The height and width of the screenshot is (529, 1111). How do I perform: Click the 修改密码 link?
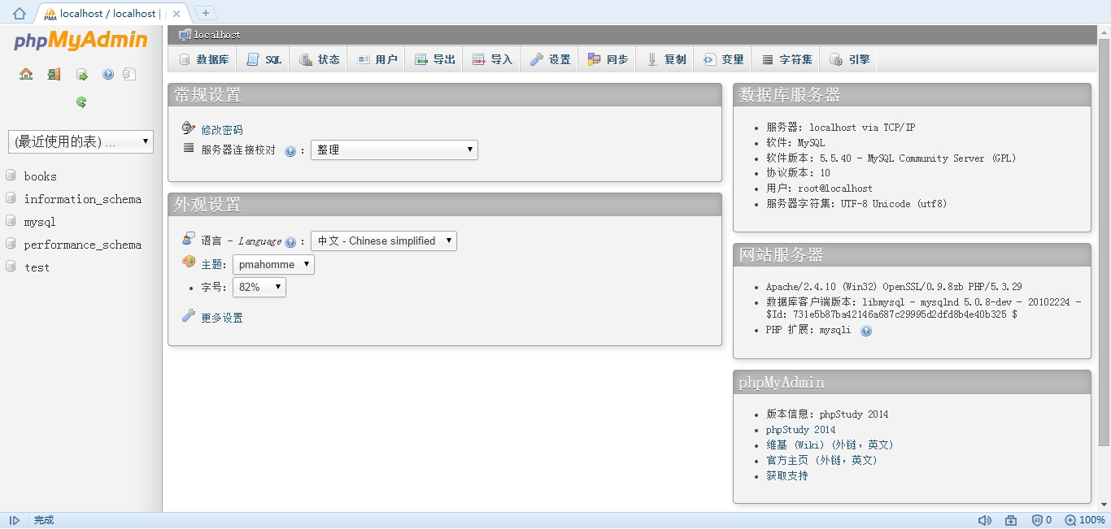point(222,130)
